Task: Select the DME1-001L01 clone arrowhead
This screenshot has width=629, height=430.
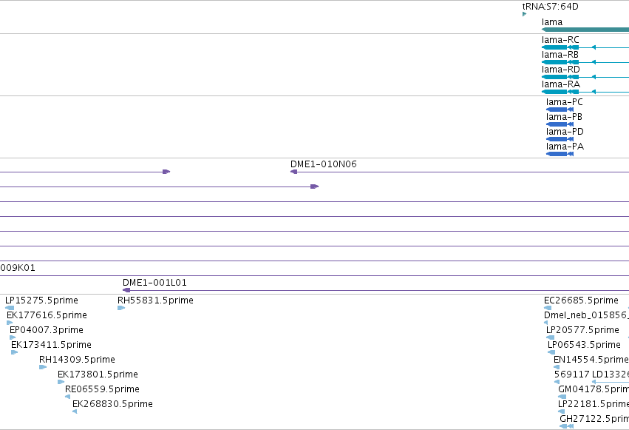Action: (126, 290)
